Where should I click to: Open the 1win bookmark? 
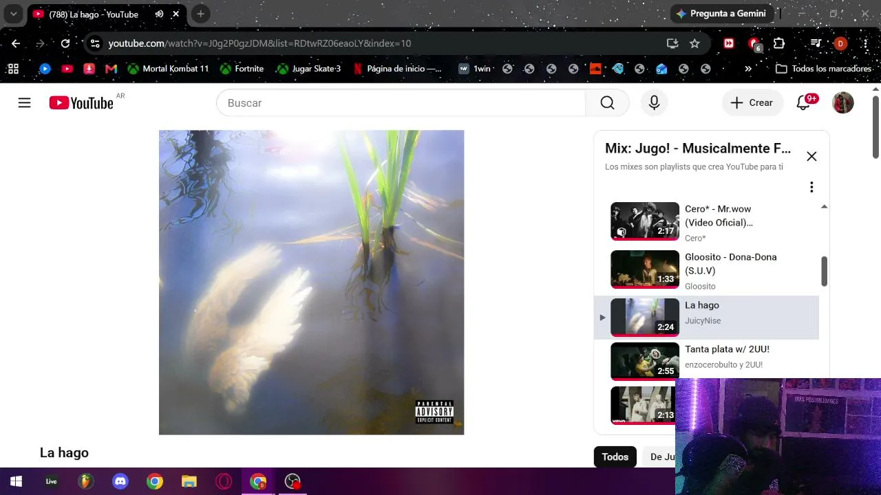point(475,69)
